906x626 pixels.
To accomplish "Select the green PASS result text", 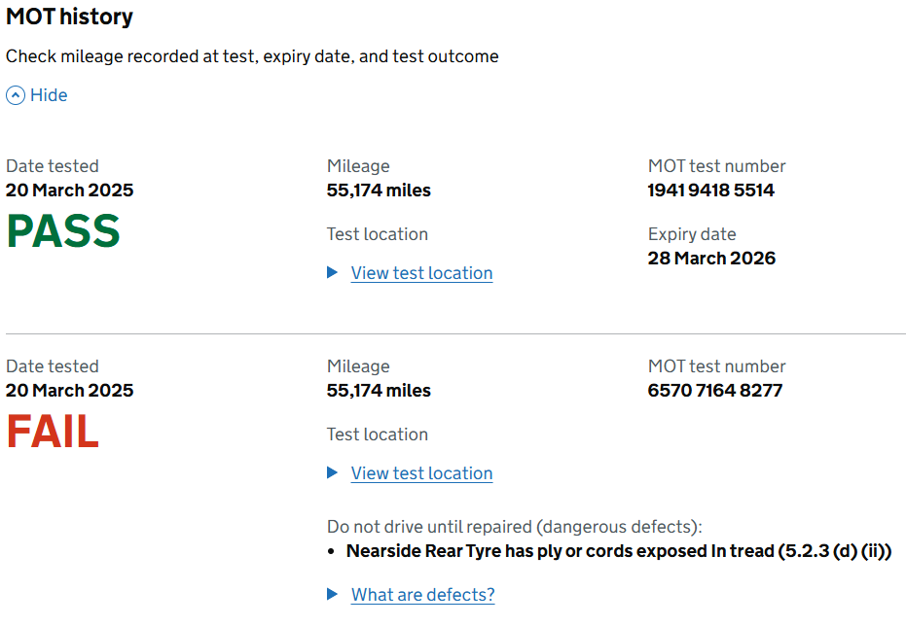I will tap(63, 231).
